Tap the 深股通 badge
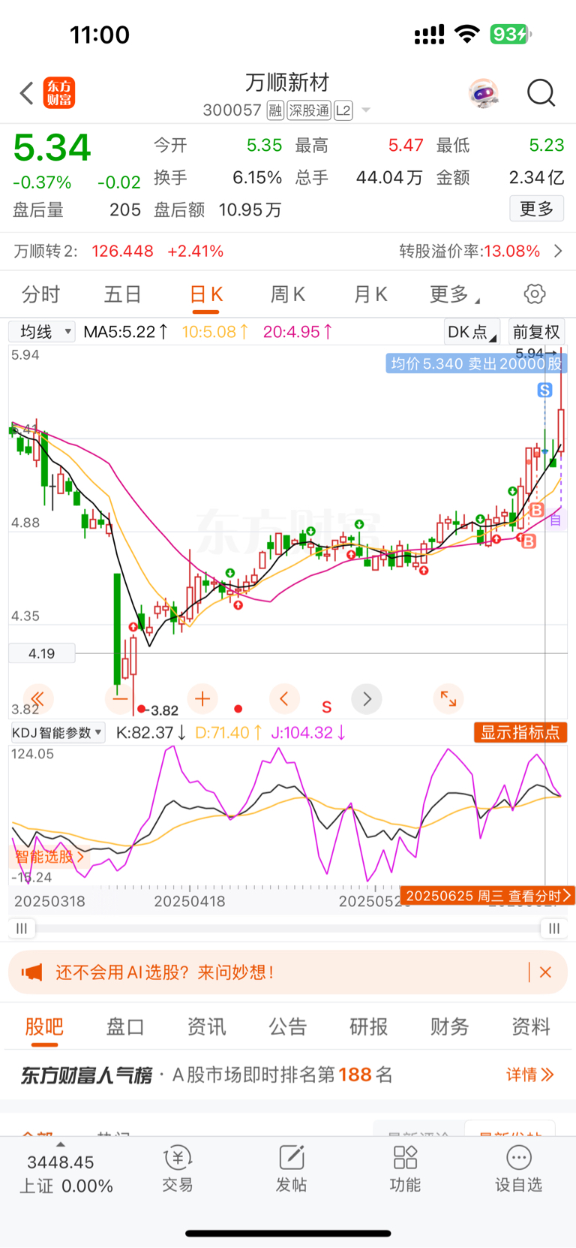 [309, 111]
